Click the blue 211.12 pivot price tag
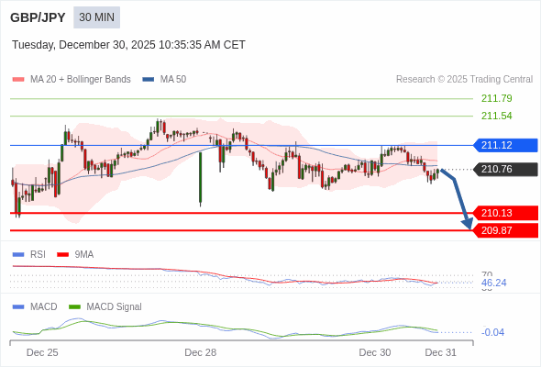This screenshot has width=541, height=367. [x=505, y=145]
